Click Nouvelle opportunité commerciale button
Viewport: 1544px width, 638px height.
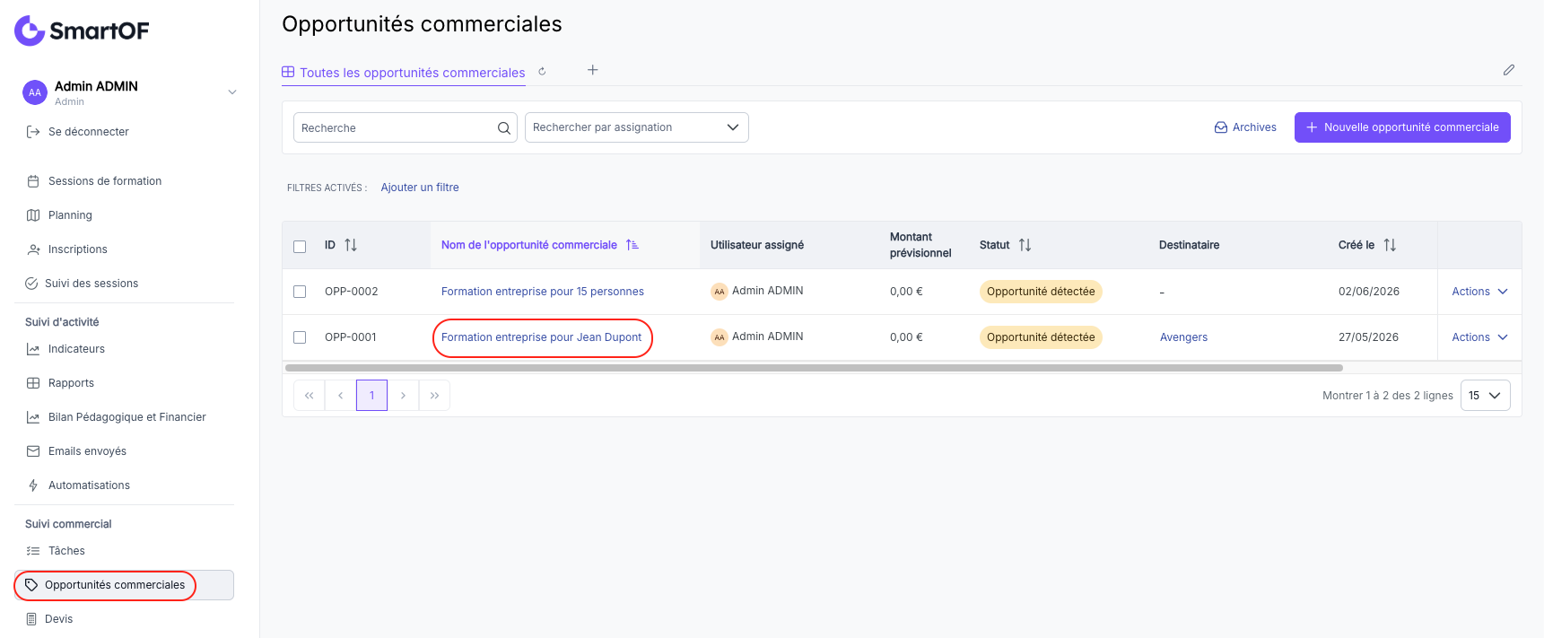click(1402, 127)
